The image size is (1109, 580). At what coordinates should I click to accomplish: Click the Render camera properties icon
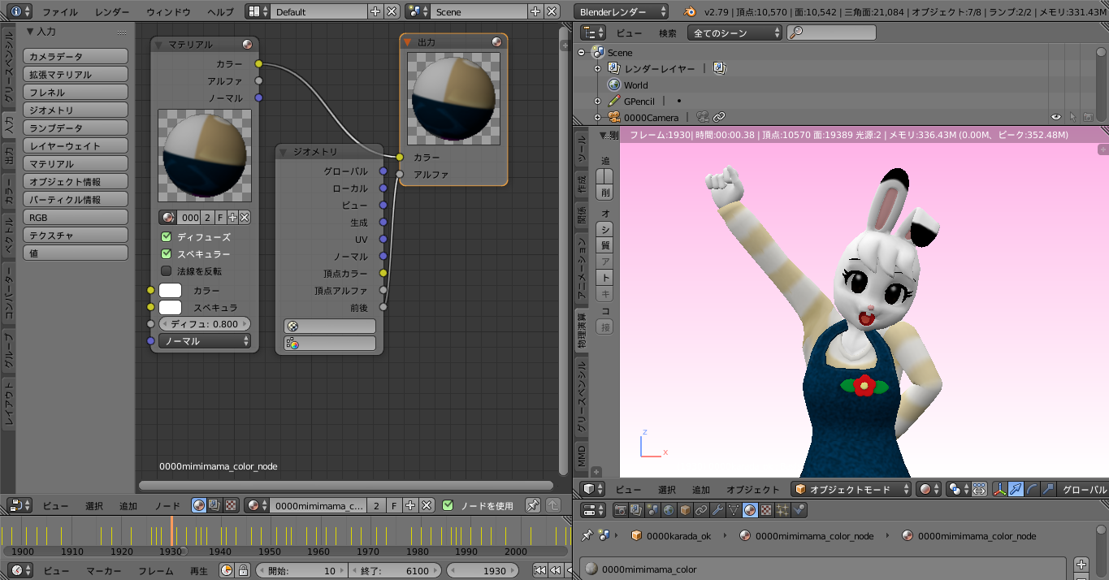(621, 510)
